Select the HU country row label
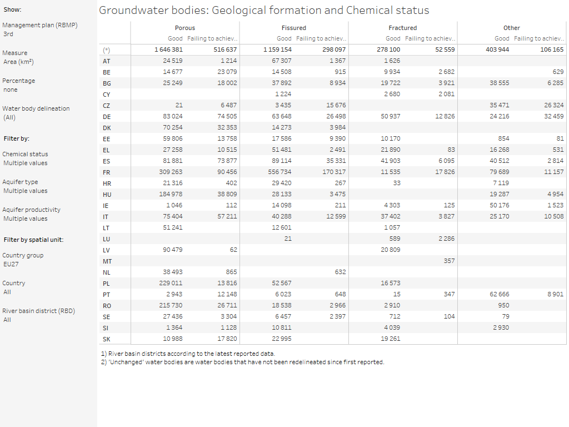The width and height of the screenshot is (569, 427). tap(107, 195)
